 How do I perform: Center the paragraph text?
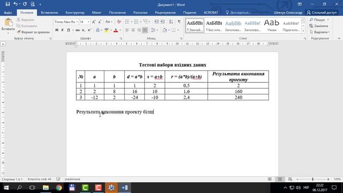click(133, 30)
